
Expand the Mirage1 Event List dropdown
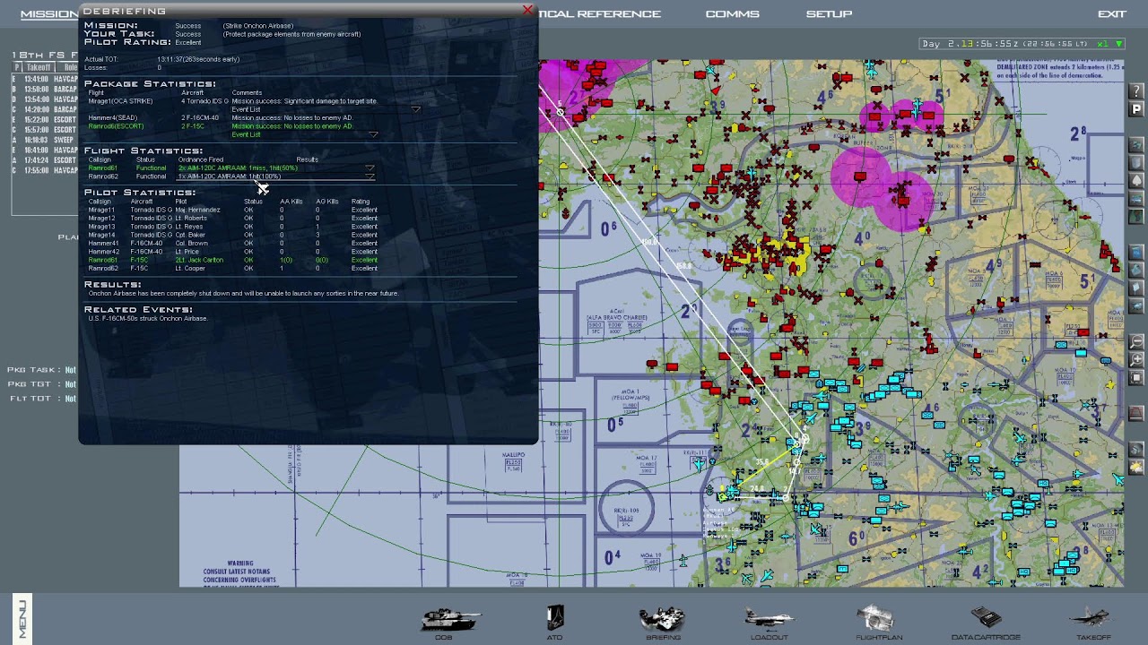pyautogui.click(x=415, y=109)
